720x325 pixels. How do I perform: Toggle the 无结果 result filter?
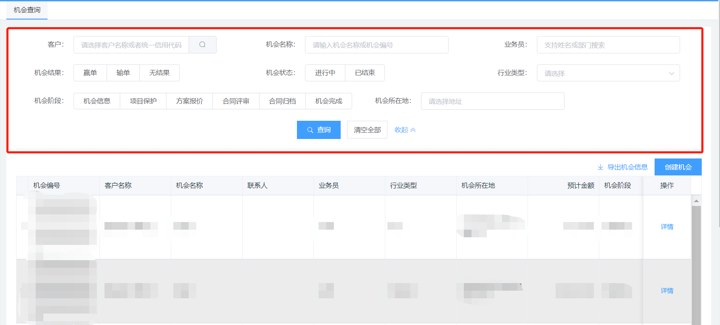pos(159,73)
